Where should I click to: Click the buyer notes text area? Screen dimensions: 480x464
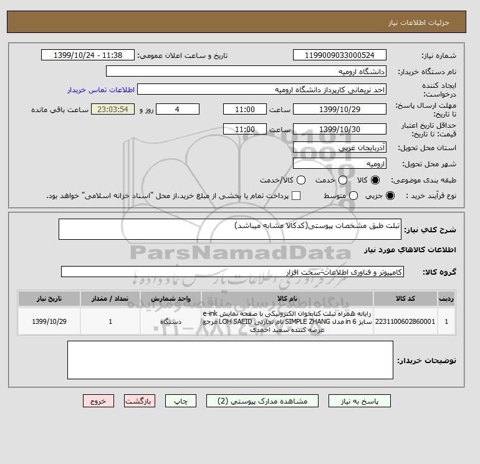(230, 360)
